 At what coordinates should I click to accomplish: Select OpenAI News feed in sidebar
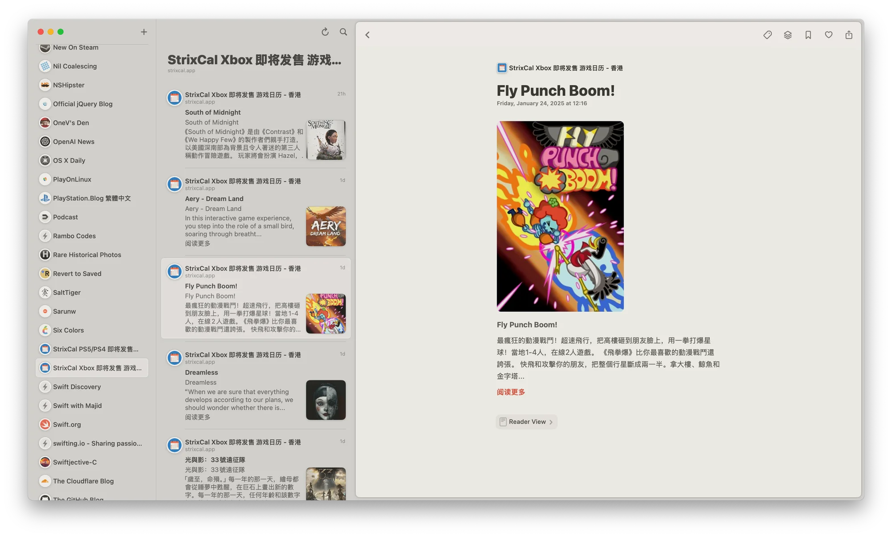(74, 141)
